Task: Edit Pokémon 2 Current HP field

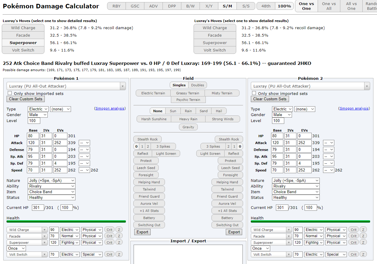Action: click(x=282, y=208)
